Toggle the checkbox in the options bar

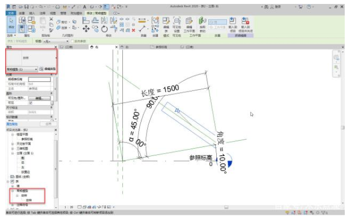pyautogui.click(x=72, y=41)
